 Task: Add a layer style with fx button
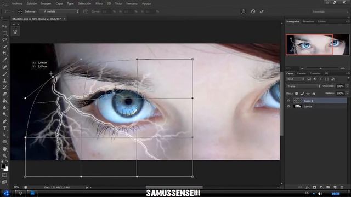(x=307, y=187)
